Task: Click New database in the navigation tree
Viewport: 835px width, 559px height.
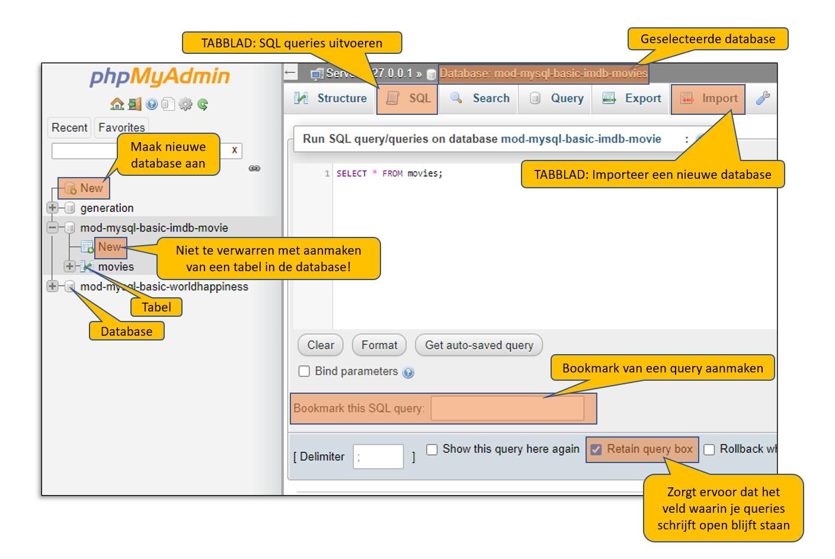Action: click(x=91, y=188)
